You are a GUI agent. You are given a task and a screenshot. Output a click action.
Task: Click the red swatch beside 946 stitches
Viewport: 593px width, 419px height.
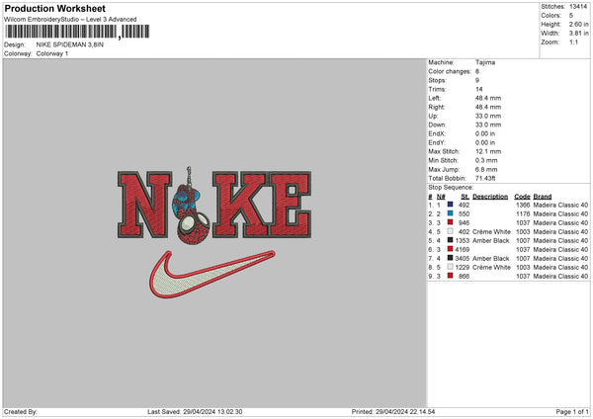pos(450,222)
